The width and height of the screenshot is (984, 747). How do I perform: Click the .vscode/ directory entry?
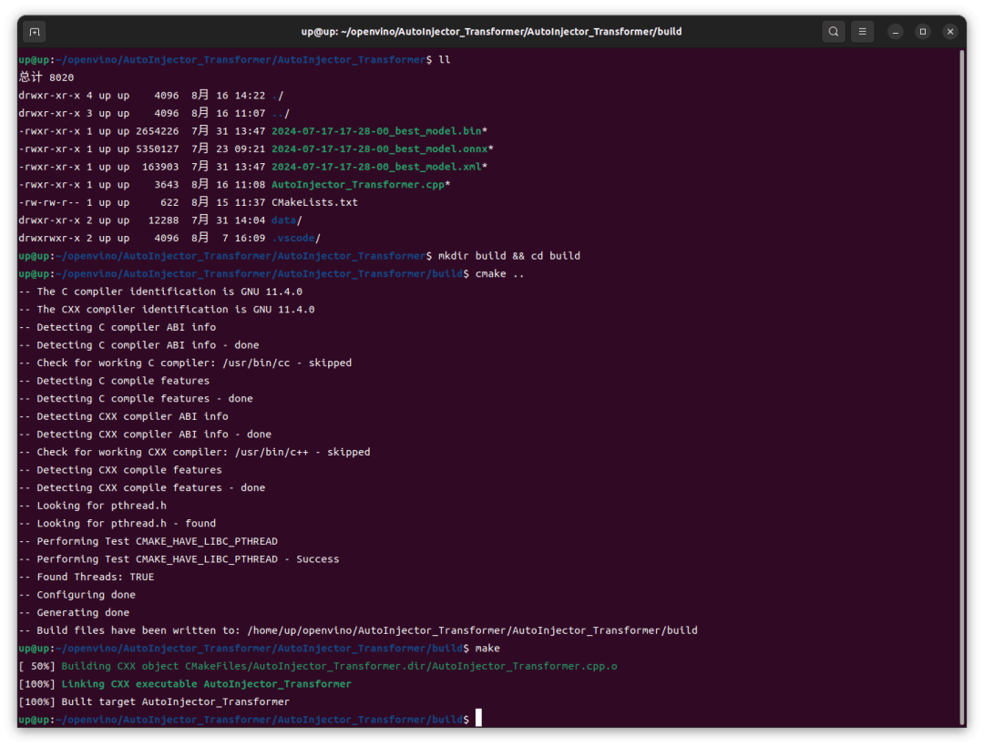coord(295,239)
